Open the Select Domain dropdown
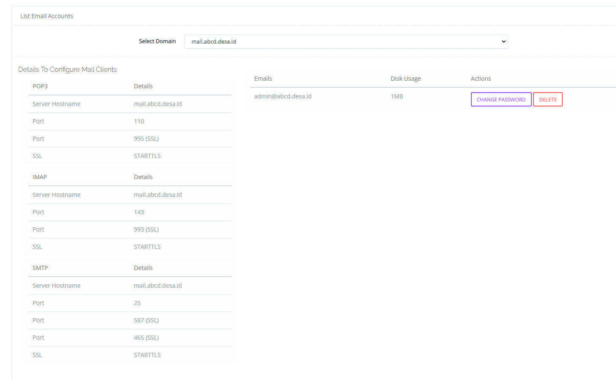616x379 pixels. point(346,41)
